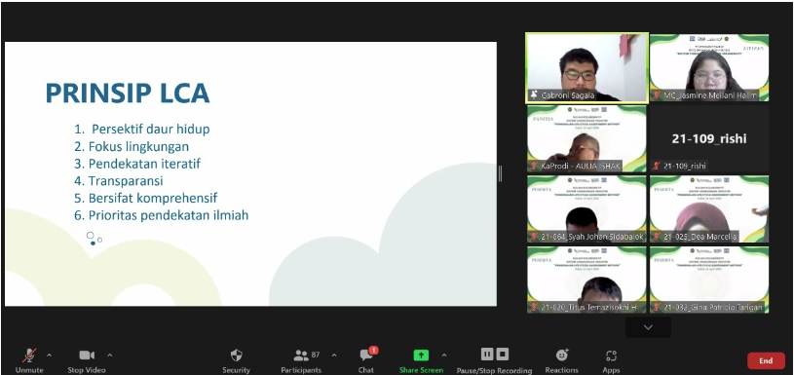Open the Participants panel icon
Screen dimensions: 794x375
click(x=301, y=356)
